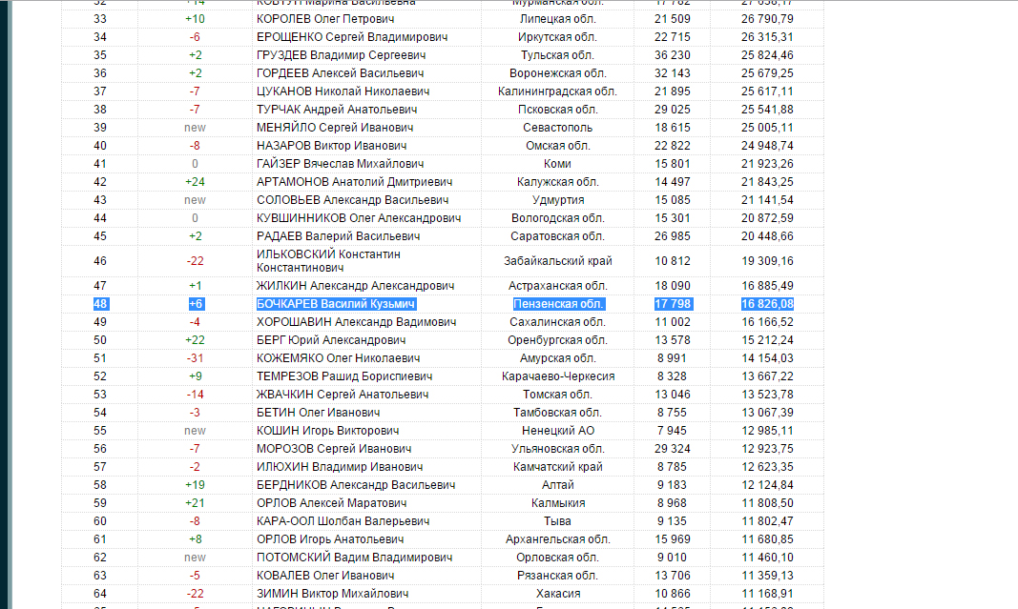The width and height of the screenshot is (1018, 609).
Task: Click name ТУРЧАК Андрей Анатольевич
Action: point(337,110)
